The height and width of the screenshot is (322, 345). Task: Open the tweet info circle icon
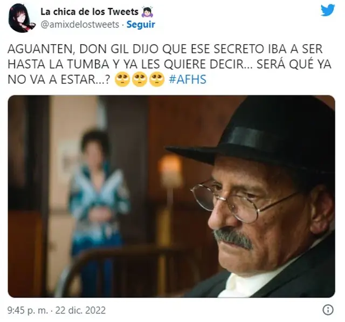[328, 310]
